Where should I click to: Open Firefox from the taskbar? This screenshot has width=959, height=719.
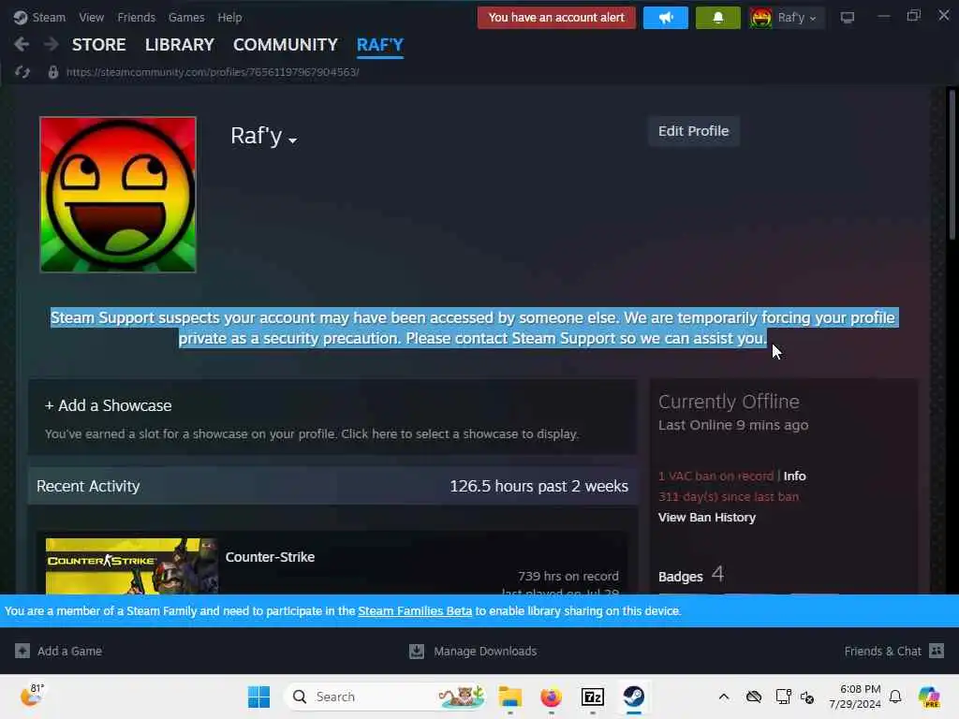click(551, 697)
